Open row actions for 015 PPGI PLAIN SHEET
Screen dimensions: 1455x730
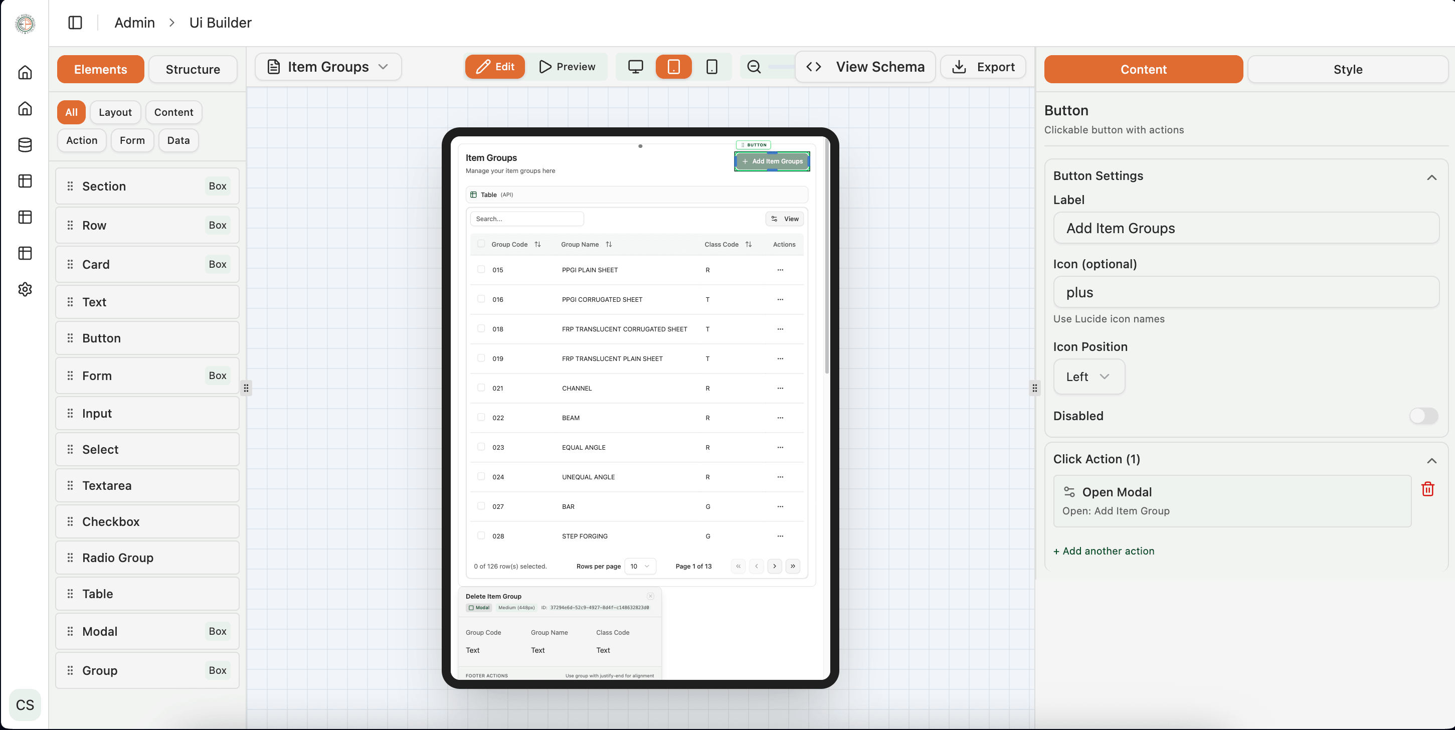[780, 270]
